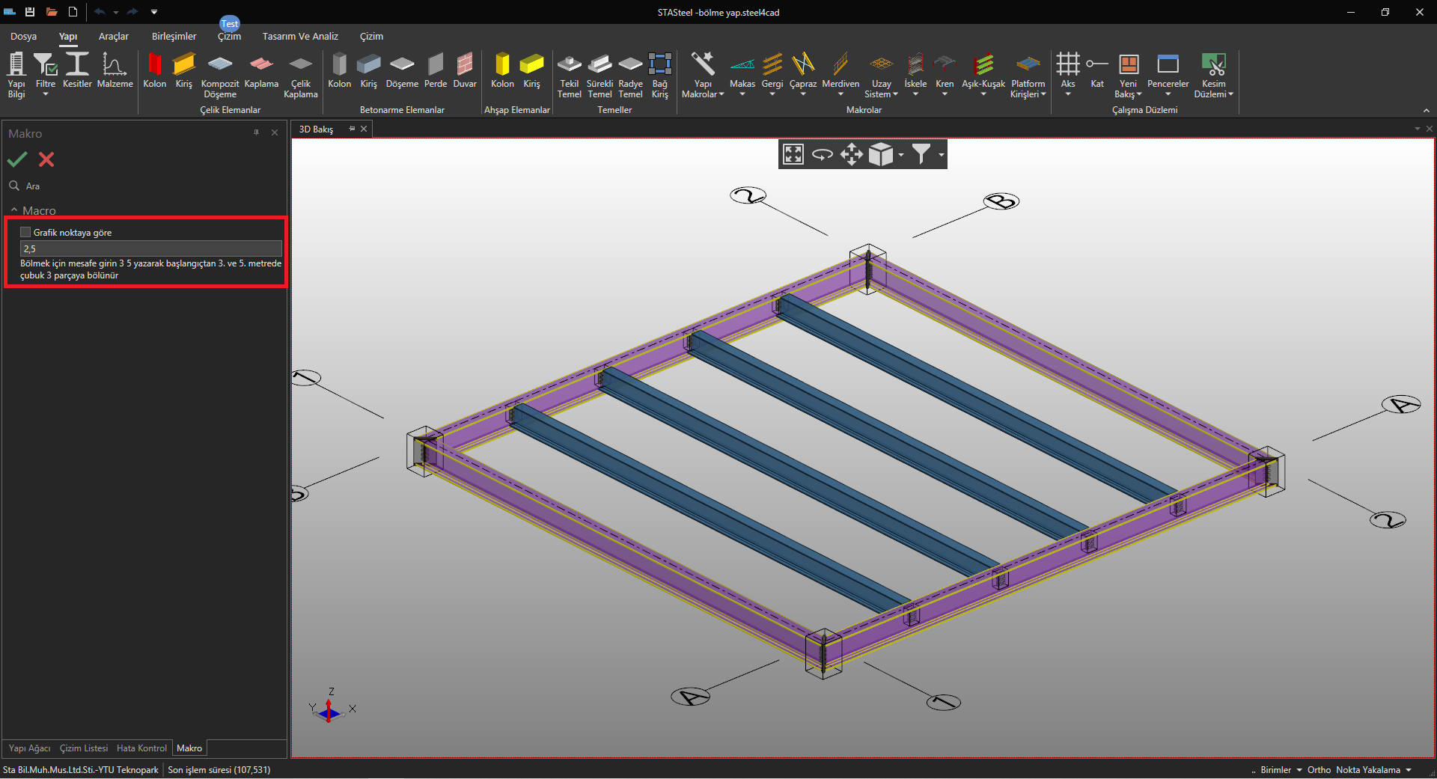Click the Nokta Yakalama status button
The image size is (1437, 779).
[x=1368, y=770]
